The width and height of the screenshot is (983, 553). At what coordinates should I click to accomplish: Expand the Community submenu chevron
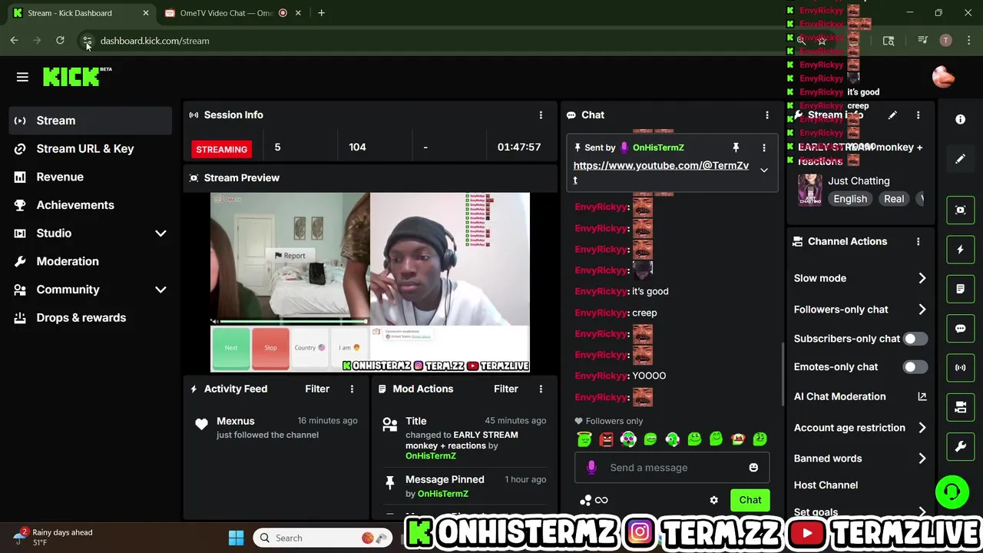pyautogui.click(x=161, y=290)
